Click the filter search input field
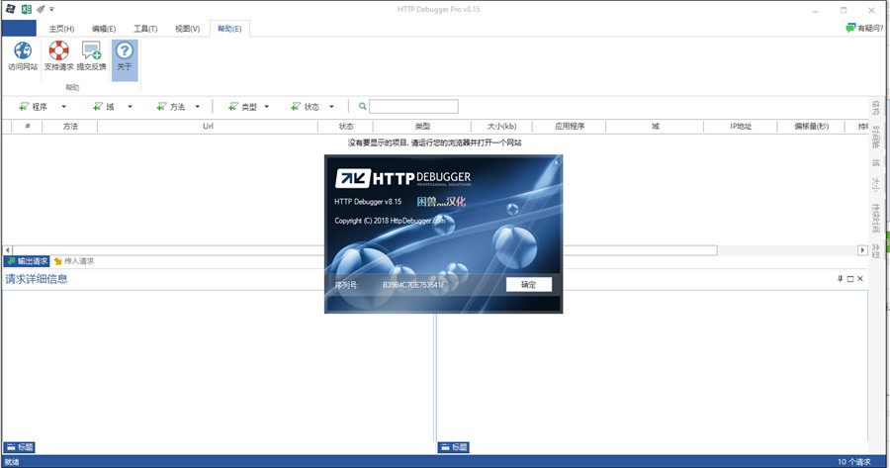 click(x=413, y=107)
